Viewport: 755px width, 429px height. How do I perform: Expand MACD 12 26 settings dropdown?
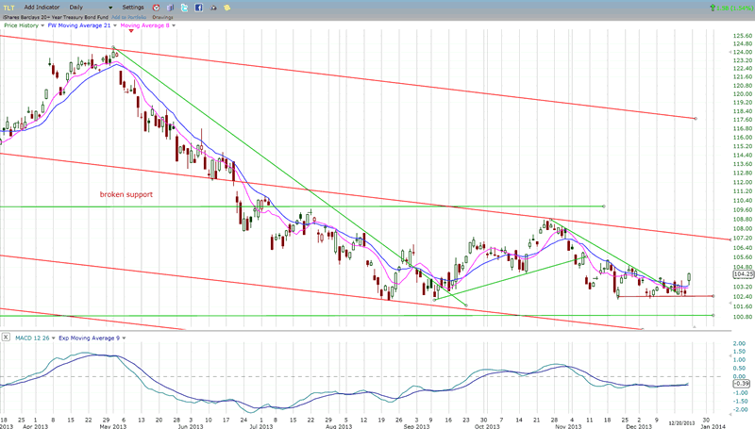pos(52,338)
